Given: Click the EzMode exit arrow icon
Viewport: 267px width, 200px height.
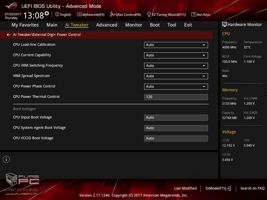Looking at the screenshot, I should pyautogui.click(x=228, y=188).
